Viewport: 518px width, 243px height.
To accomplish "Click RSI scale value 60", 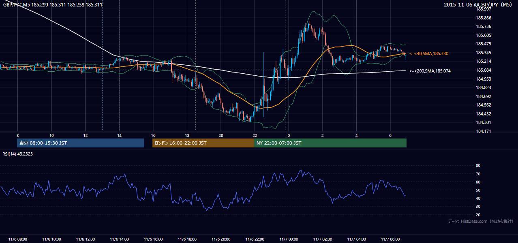I will pyautogui.click(x=478, y=182).
